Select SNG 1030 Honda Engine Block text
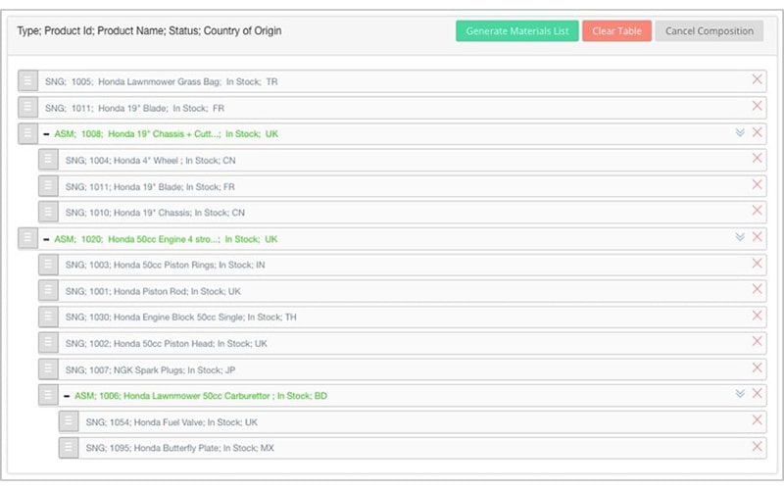Screen dimensions: 784x490 pyautogui.click(x=180, y=317)
